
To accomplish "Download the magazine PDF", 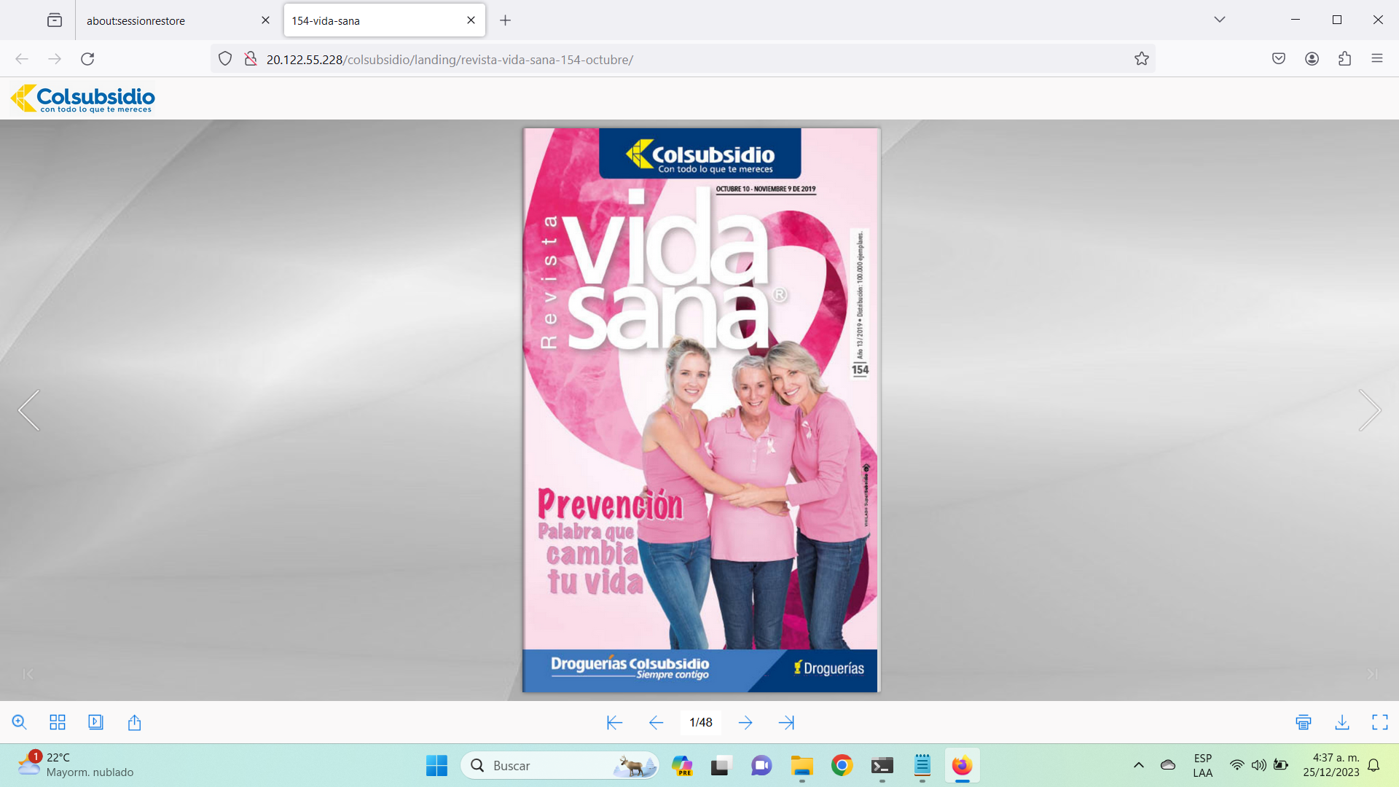I will (x=1342, y=722).
